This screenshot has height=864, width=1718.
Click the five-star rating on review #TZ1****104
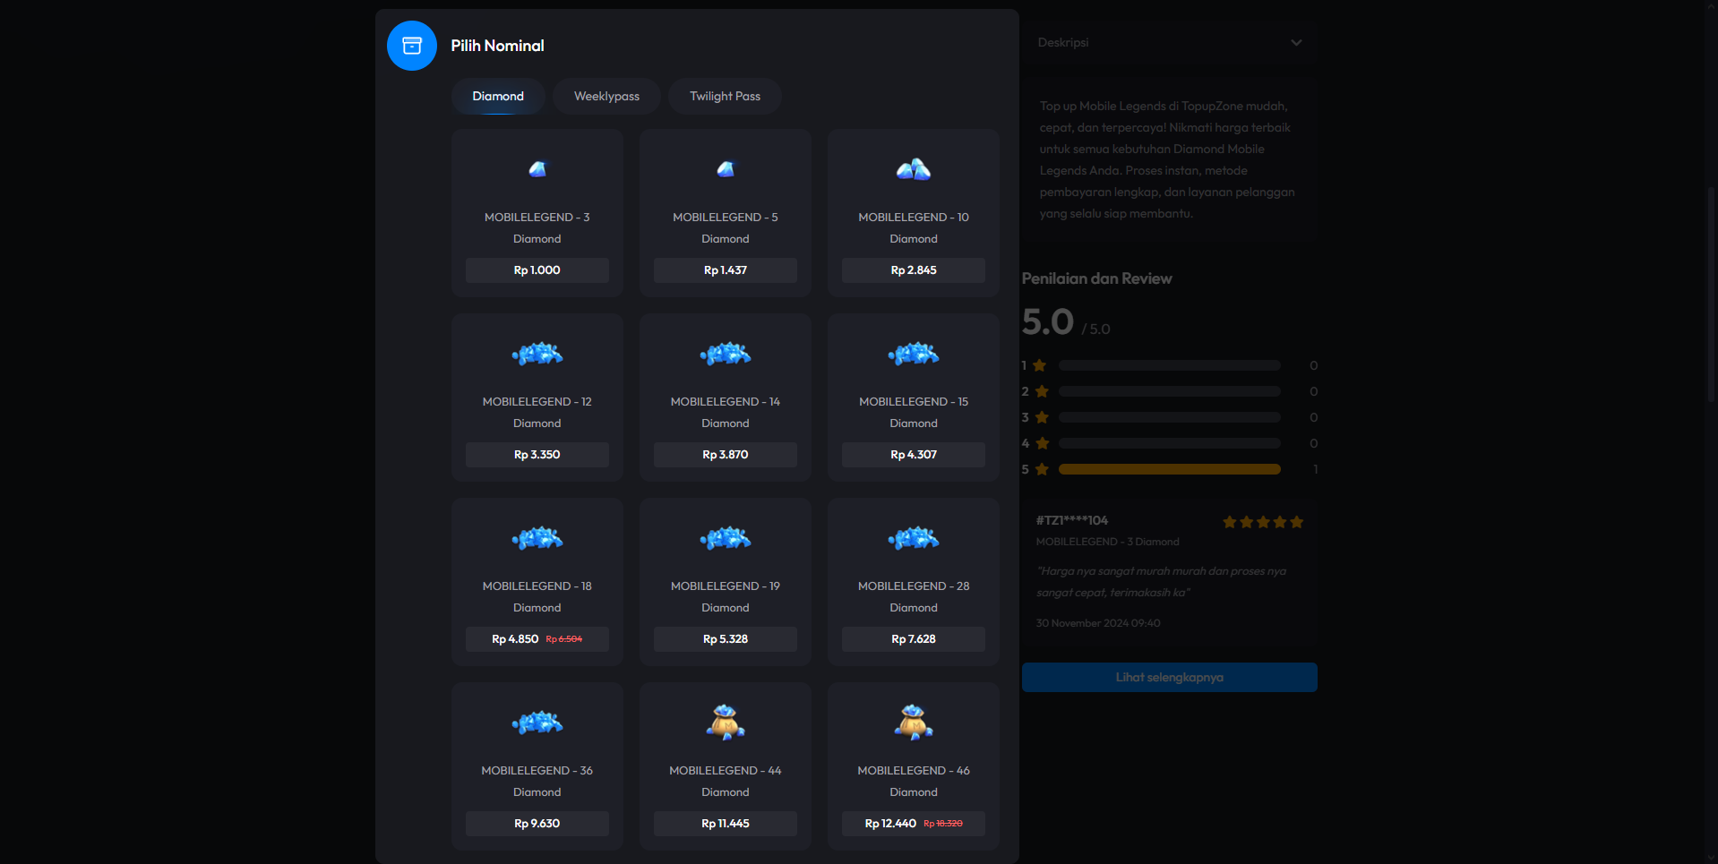[1263, 522]
